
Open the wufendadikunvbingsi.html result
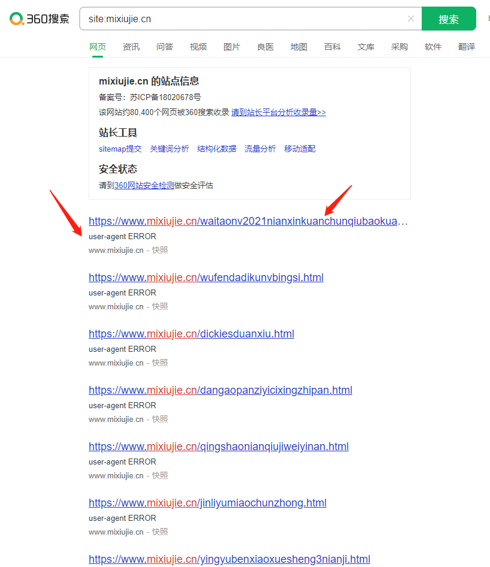coord(206,278)
